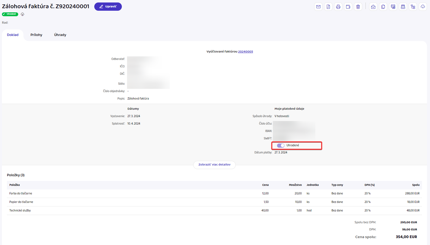Click the cloud icon in top toolbar
This screenshot has height=245, width=430.
423,7
